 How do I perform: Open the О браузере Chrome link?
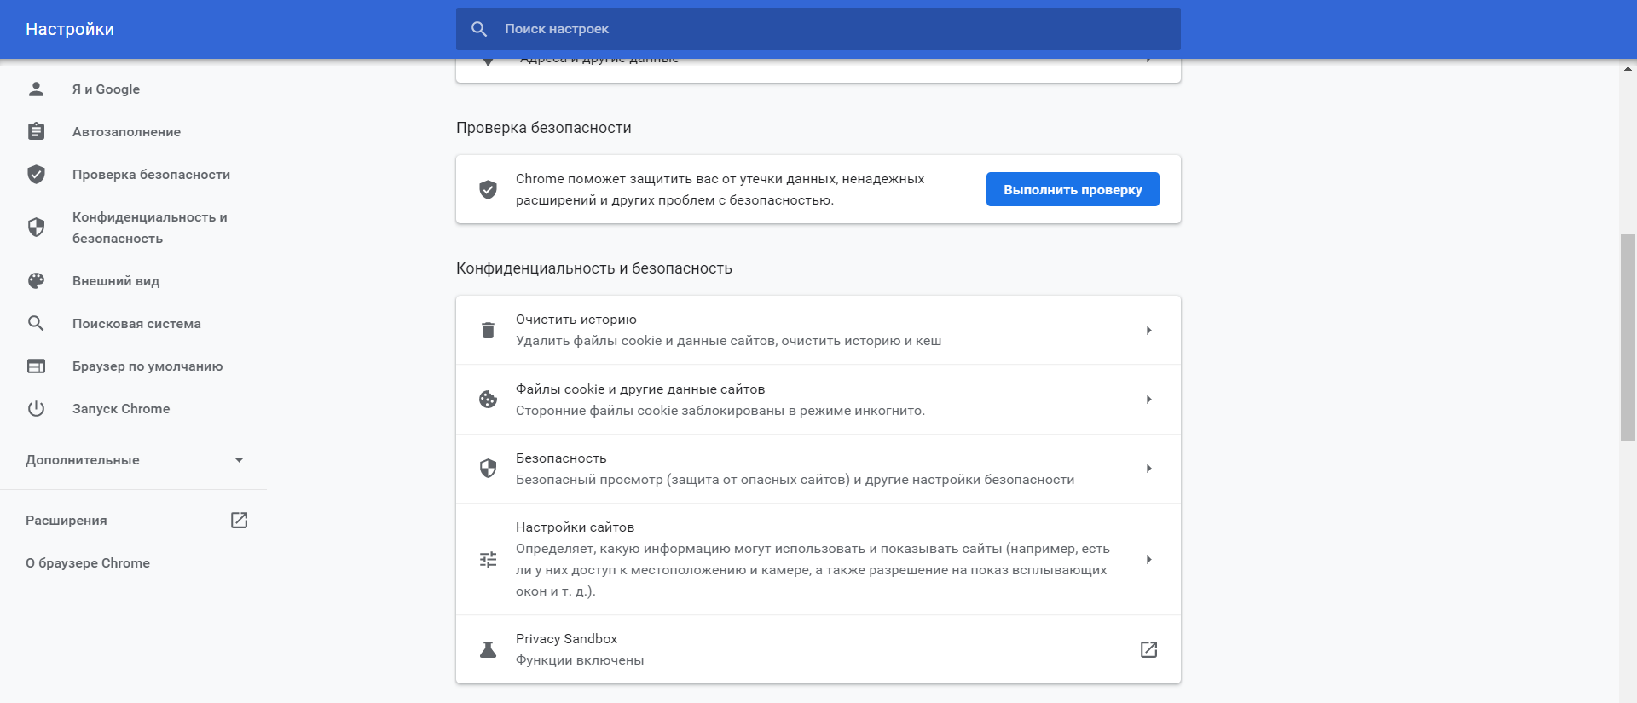88,563
